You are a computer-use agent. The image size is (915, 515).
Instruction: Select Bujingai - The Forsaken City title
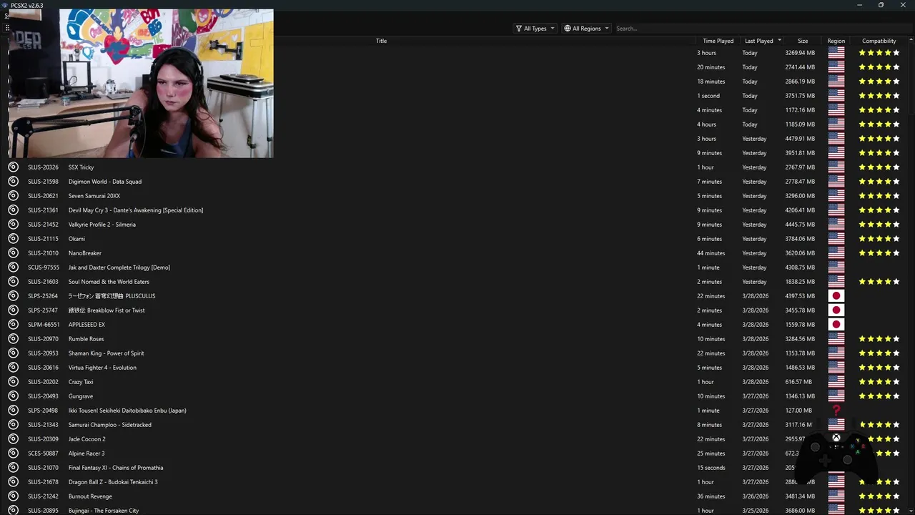(104, 511)
